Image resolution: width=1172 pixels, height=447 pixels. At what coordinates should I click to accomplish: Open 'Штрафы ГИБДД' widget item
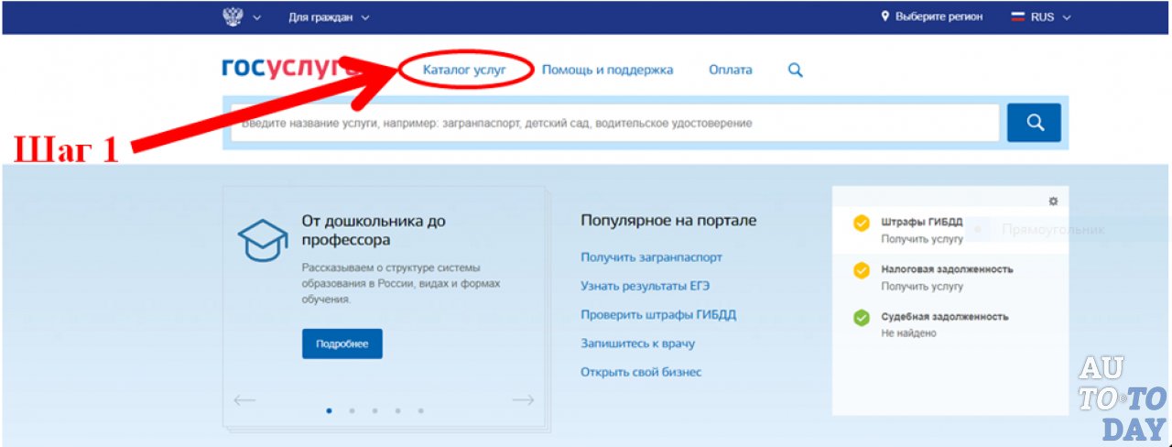click(x=922, y=222)
